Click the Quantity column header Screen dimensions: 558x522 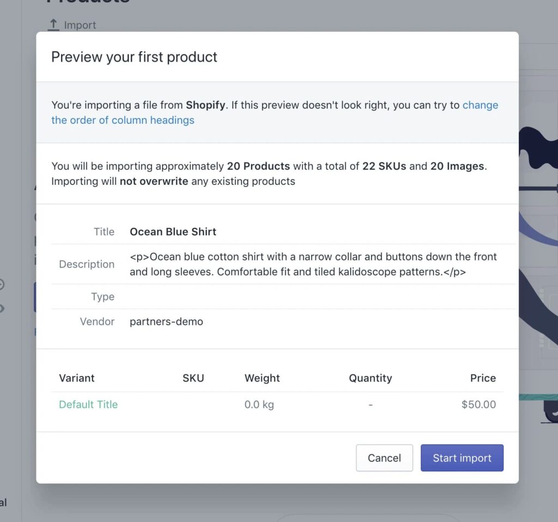(371, 378)
